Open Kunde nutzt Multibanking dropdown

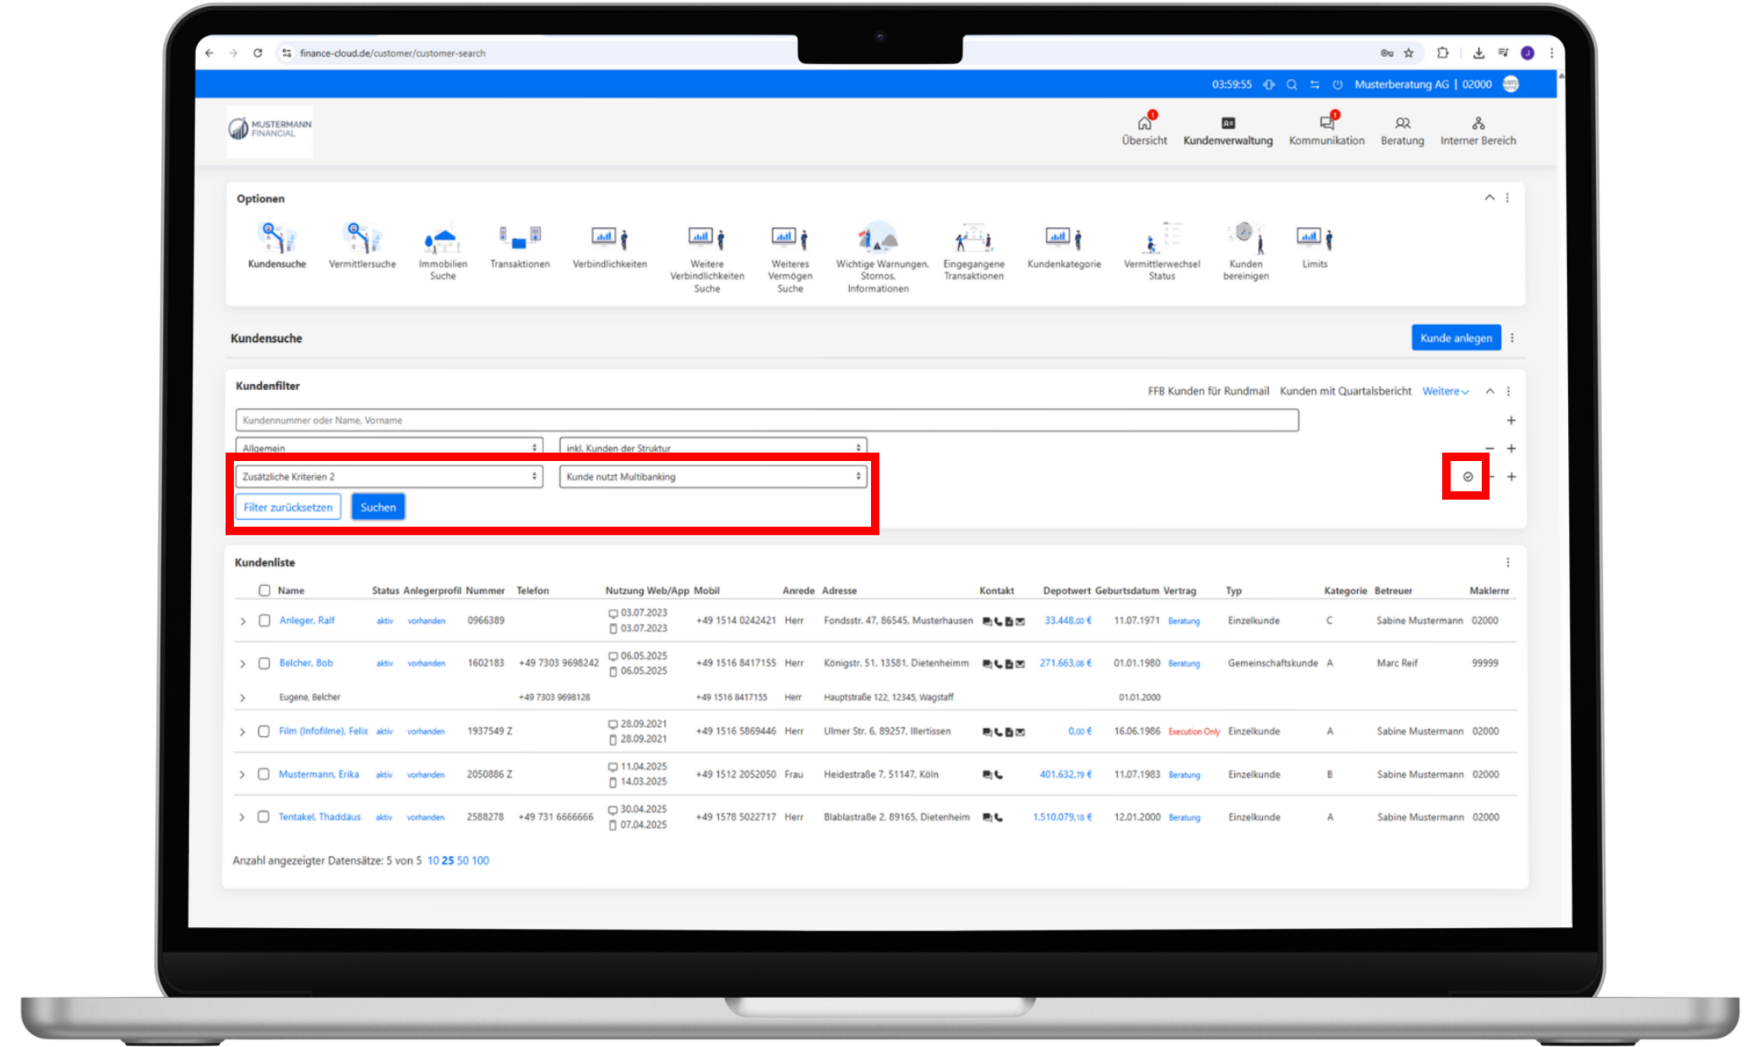click(712, 477)
